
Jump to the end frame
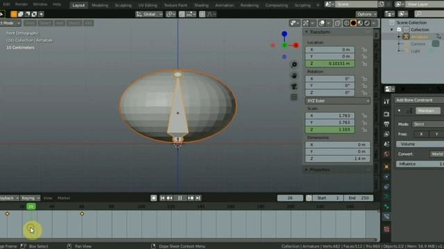198,199
